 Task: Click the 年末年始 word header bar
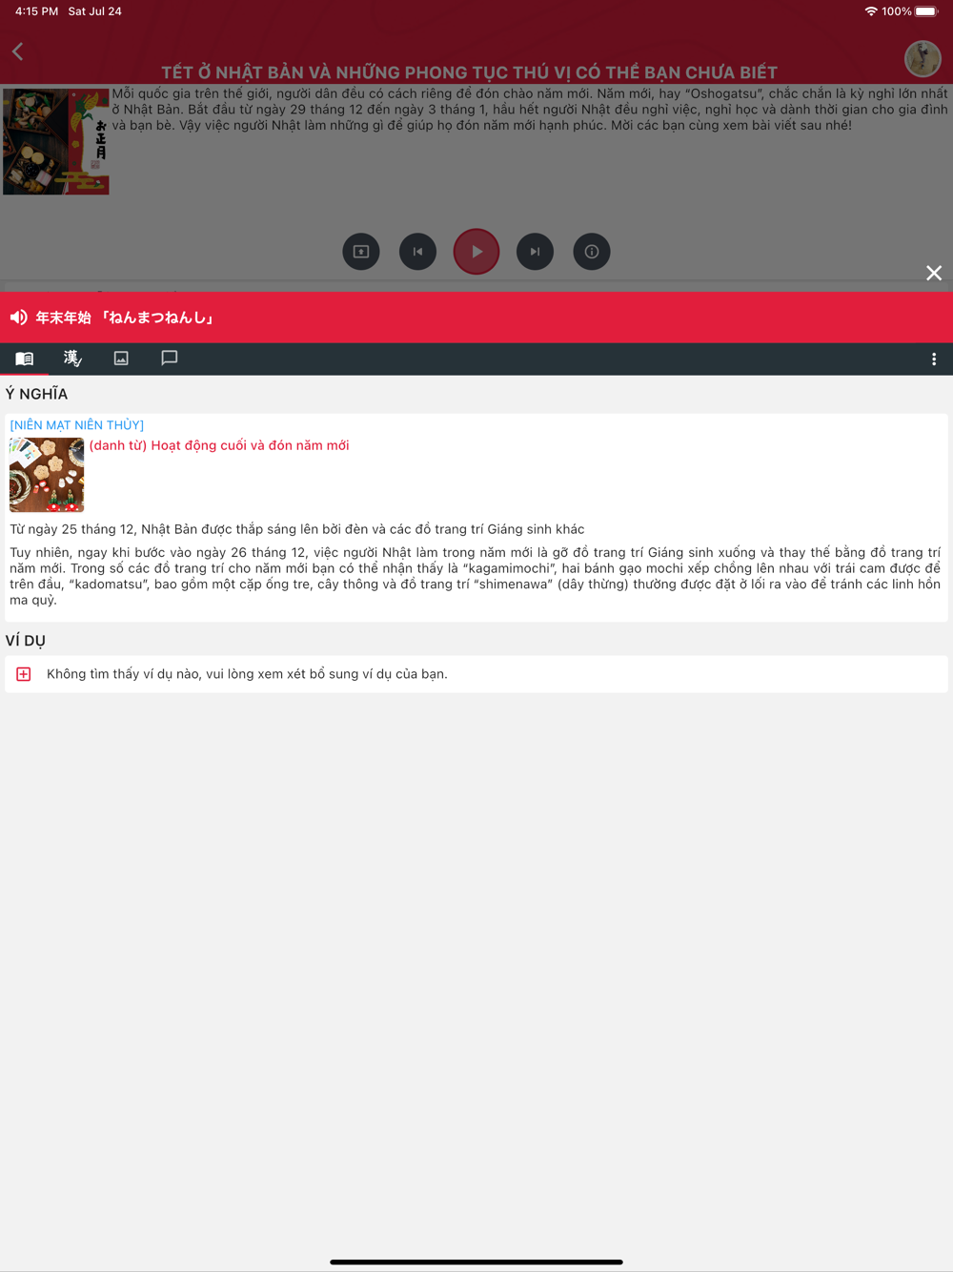coord(476,318)
